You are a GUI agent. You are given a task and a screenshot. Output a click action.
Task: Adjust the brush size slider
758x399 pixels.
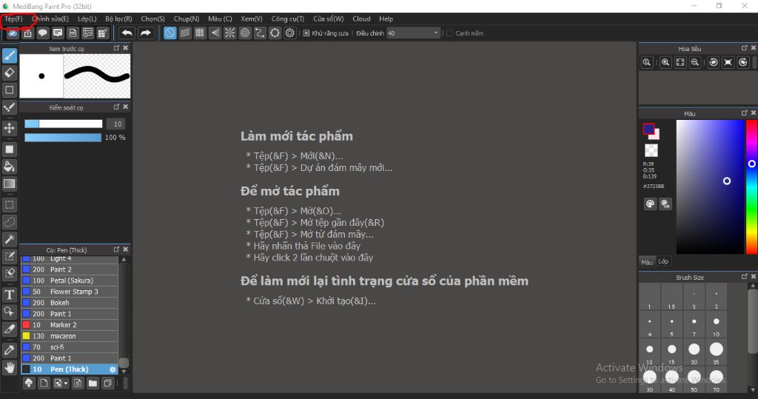64,124
